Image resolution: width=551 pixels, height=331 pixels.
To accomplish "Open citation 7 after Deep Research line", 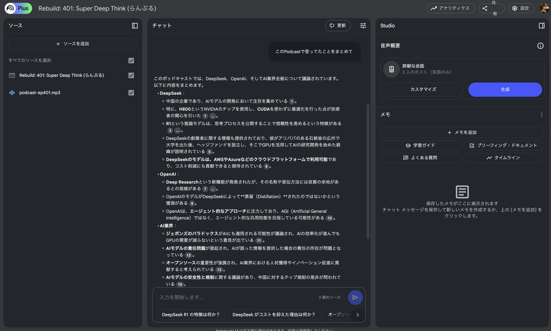I will (x=205, y=189).
